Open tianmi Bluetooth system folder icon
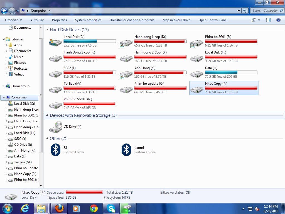This screenshot has height=214, width=285. [126, 150]
